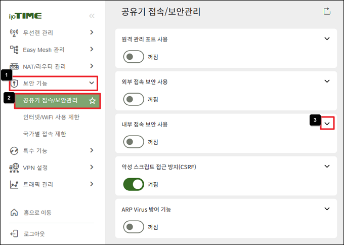344x245 pixels.
Task: Turn on 외부 접속 보안 사용 switch
Action: click(134, 99)
